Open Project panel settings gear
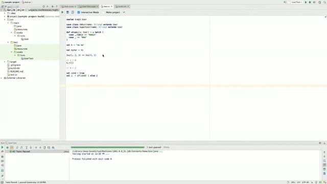 [52, 7]
